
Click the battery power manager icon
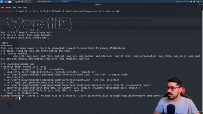click(x=194, y=2)
